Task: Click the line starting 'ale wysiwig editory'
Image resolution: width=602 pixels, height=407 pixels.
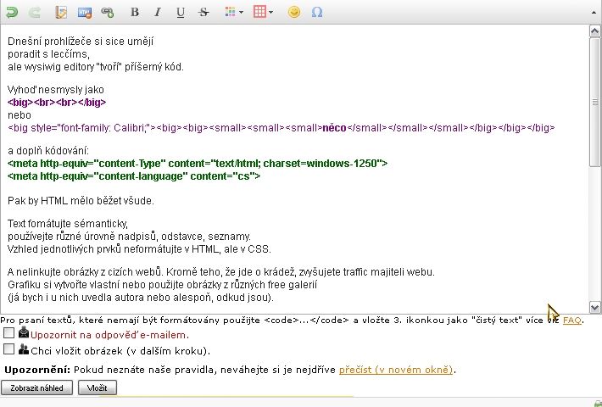Action: tap(96, 67)
